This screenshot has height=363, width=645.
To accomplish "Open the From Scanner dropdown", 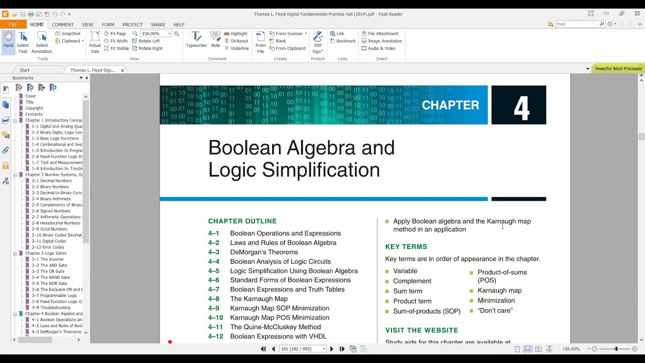I will tap(306, 34).
